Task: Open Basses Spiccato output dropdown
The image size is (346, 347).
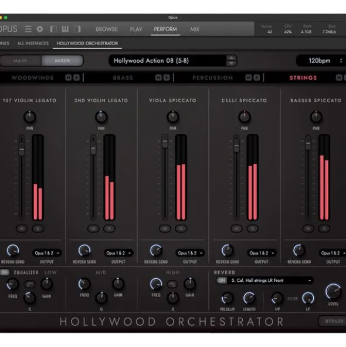Action: point(333,253)
